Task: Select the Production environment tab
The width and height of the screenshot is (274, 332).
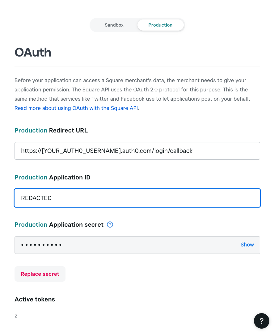Action: [160, 25]
